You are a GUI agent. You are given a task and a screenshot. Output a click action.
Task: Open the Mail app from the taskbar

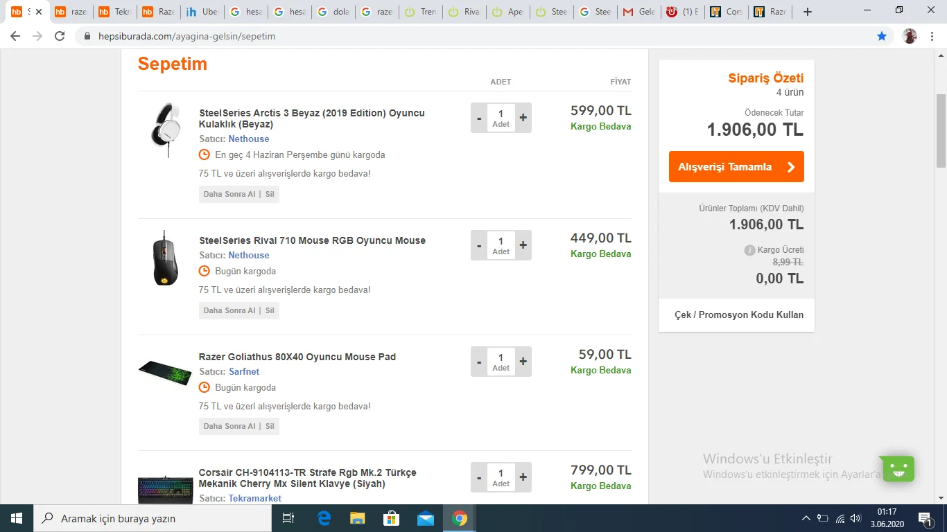[426, 518]
